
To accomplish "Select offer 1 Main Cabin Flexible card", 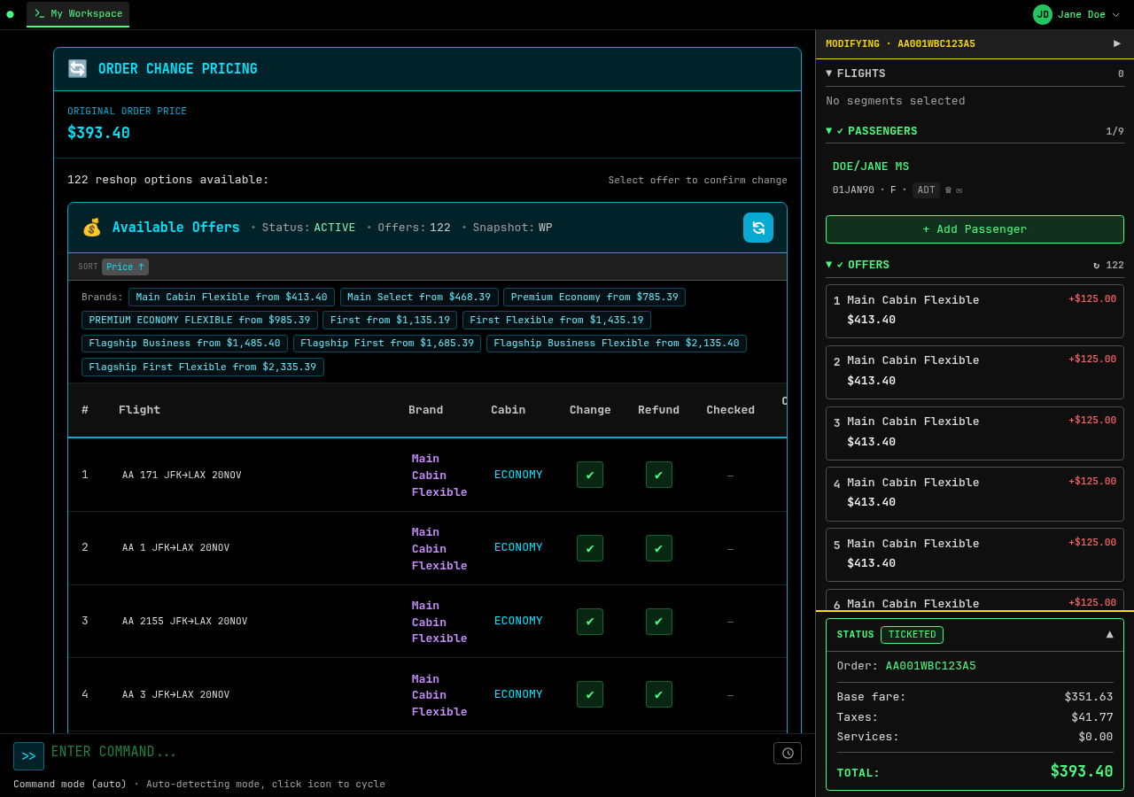I will point(975,311).
